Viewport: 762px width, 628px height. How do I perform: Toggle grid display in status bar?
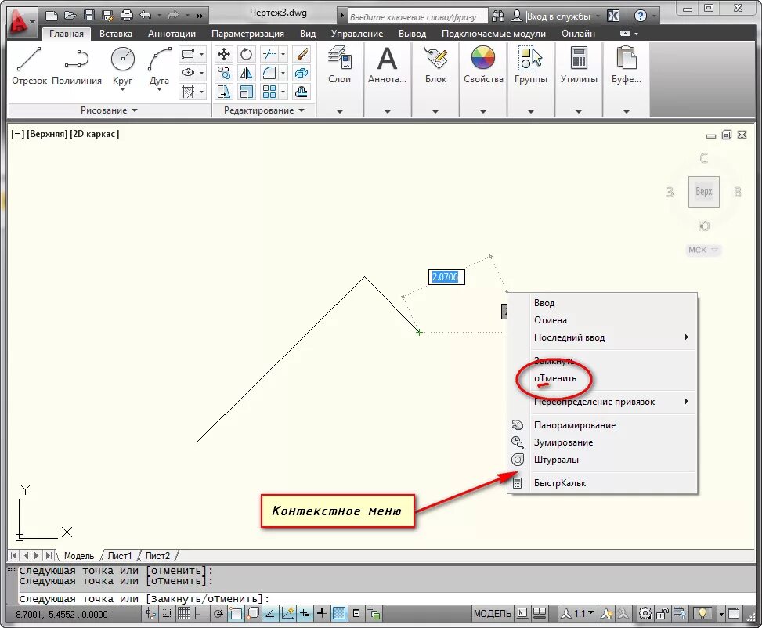[x=184, y=613]
